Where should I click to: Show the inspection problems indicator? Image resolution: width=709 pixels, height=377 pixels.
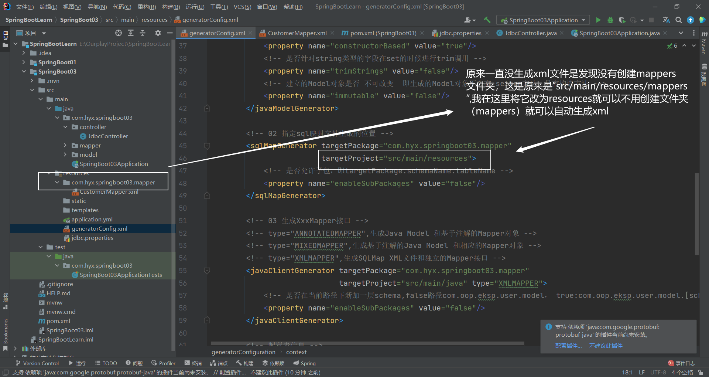[672, 46]
